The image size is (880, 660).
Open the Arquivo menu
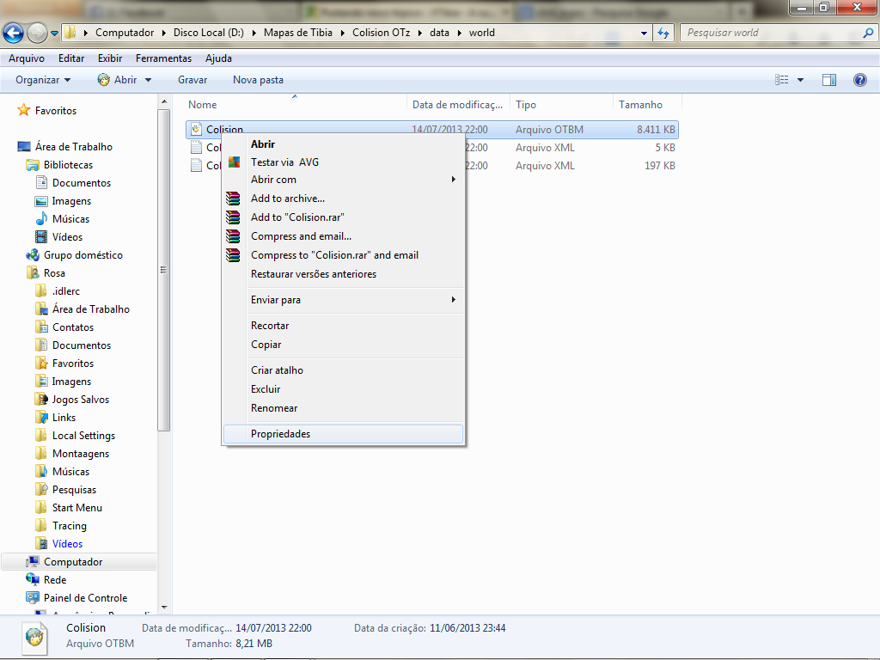click(x=27, y=58)
